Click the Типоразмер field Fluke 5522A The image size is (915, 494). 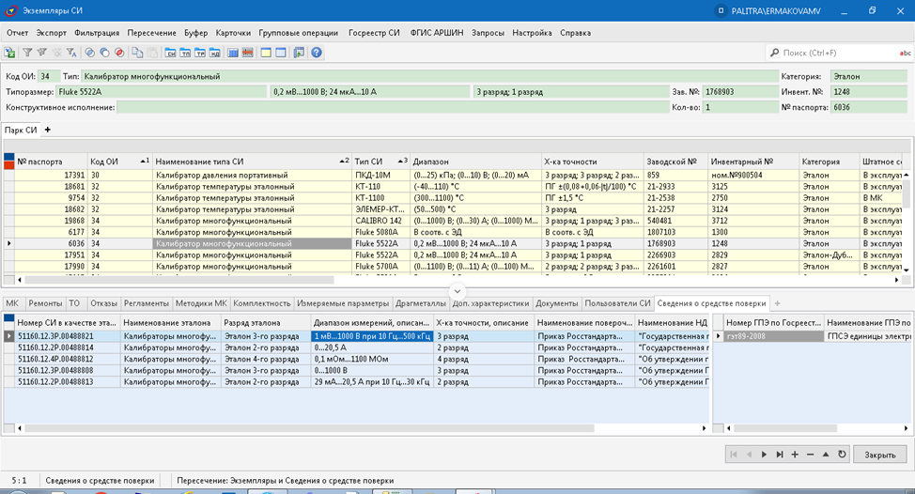pyautogui.click(x=161, y=91)
